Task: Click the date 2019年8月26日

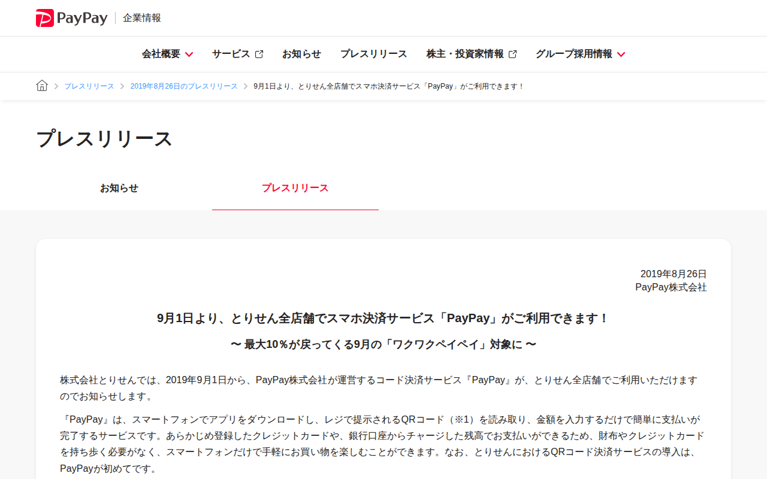Action: point(674,274)
